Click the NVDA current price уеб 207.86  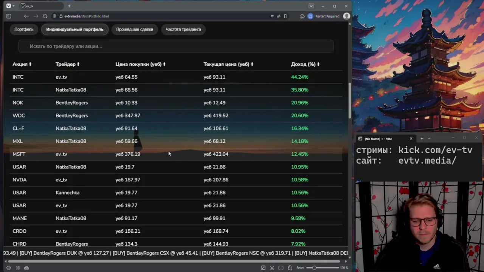point(216,180)
